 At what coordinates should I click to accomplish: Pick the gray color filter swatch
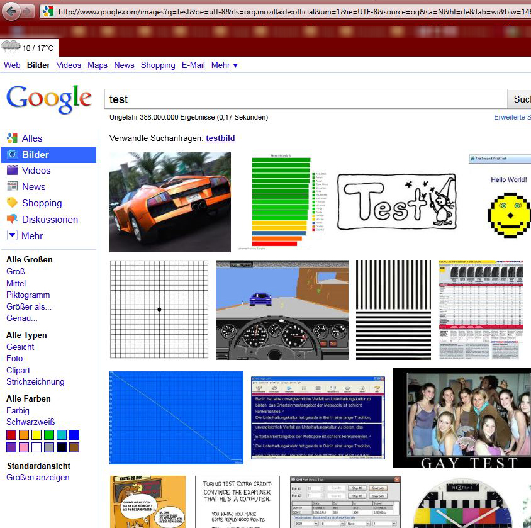click(x=49, y=447)
